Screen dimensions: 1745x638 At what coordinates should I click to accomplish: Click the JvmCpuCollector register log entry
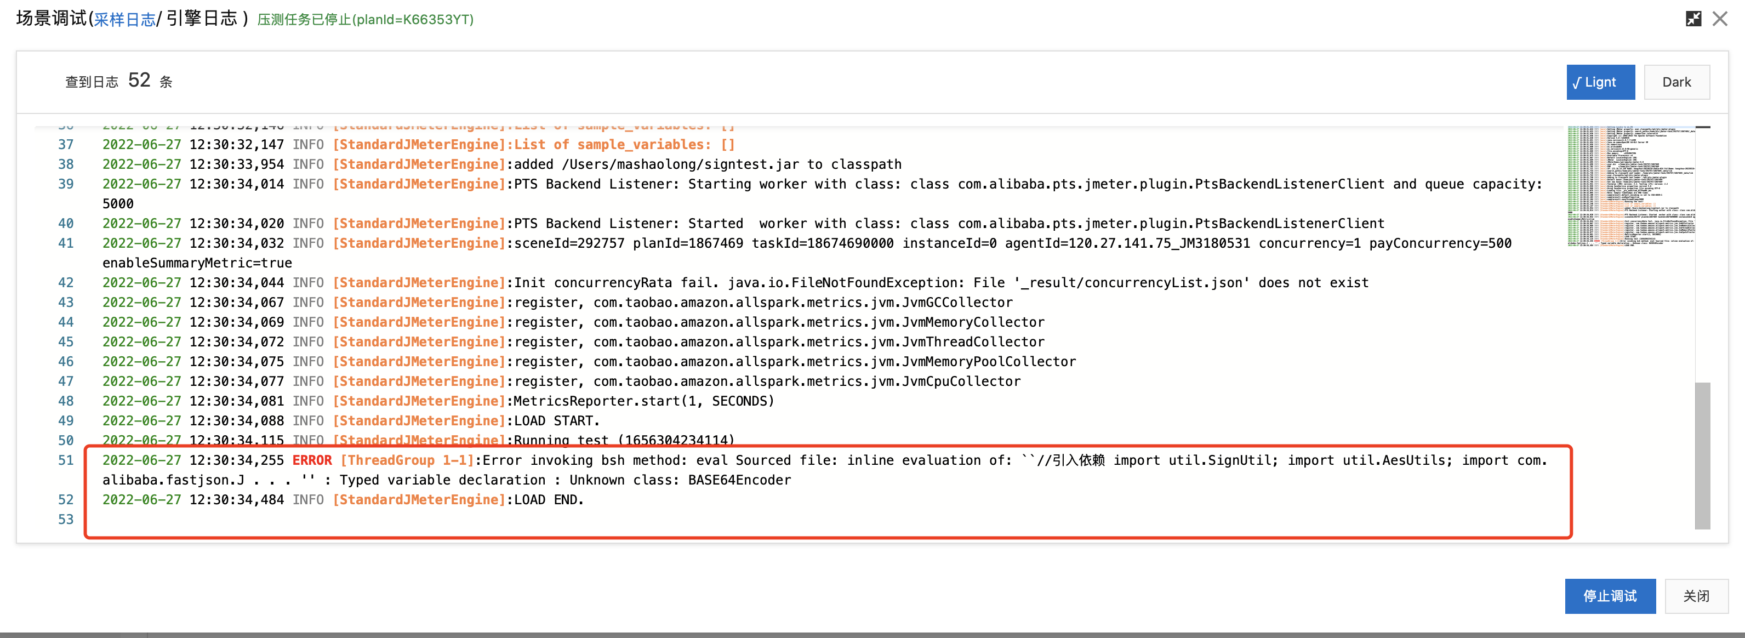[x=767, y=381]
